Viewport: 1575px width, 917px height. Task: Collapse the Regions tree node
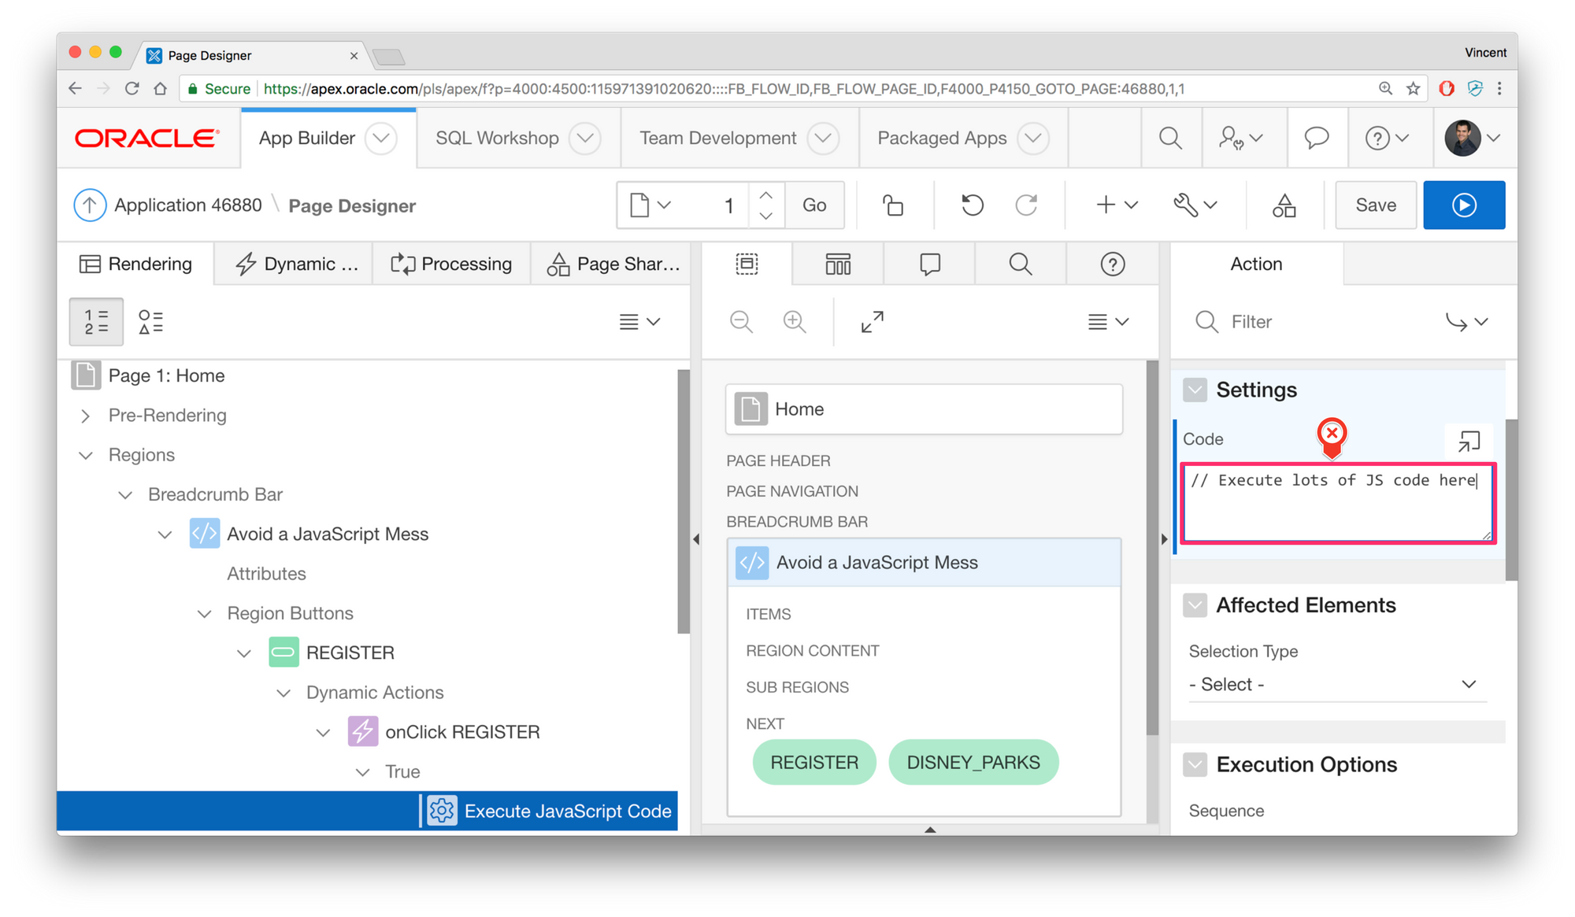(x=86, y=455)
